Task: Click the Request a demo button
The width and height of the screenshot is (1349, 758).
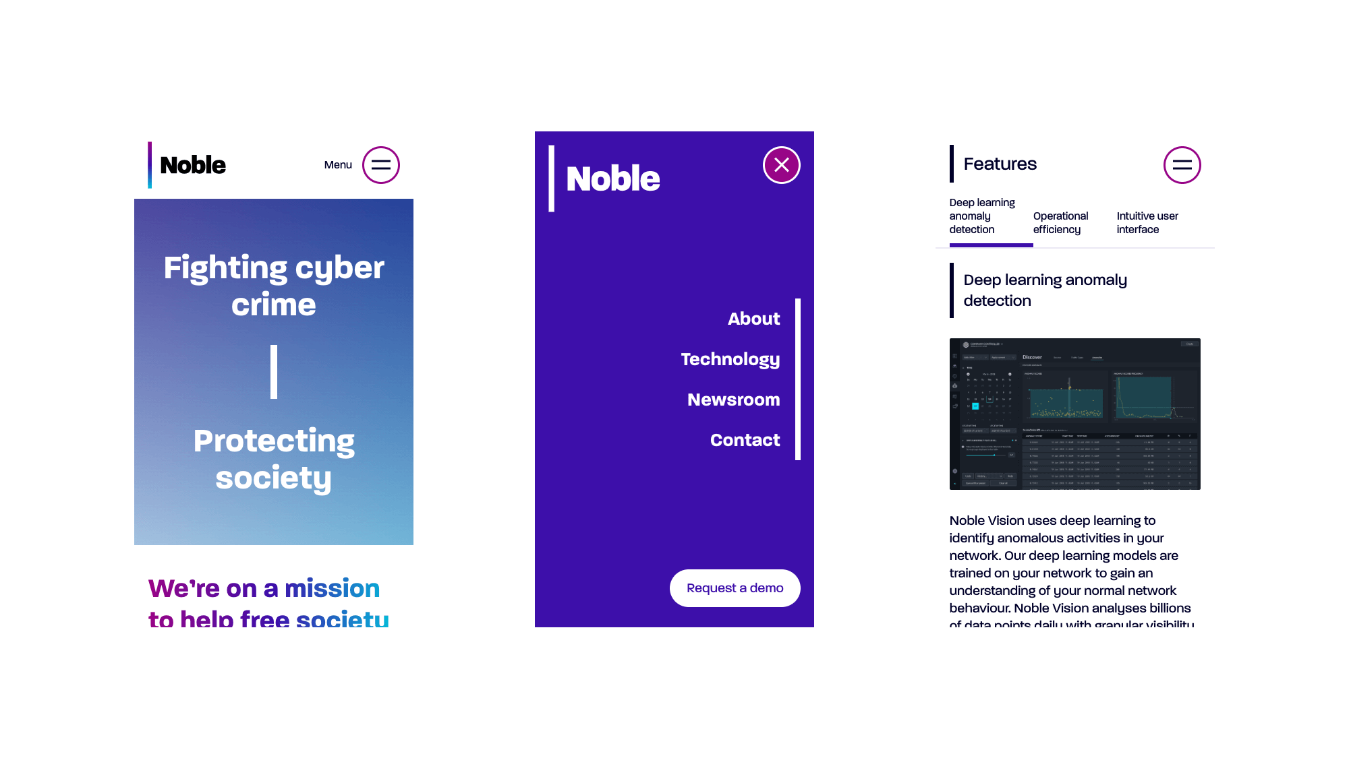Action: tap(735, 587)
